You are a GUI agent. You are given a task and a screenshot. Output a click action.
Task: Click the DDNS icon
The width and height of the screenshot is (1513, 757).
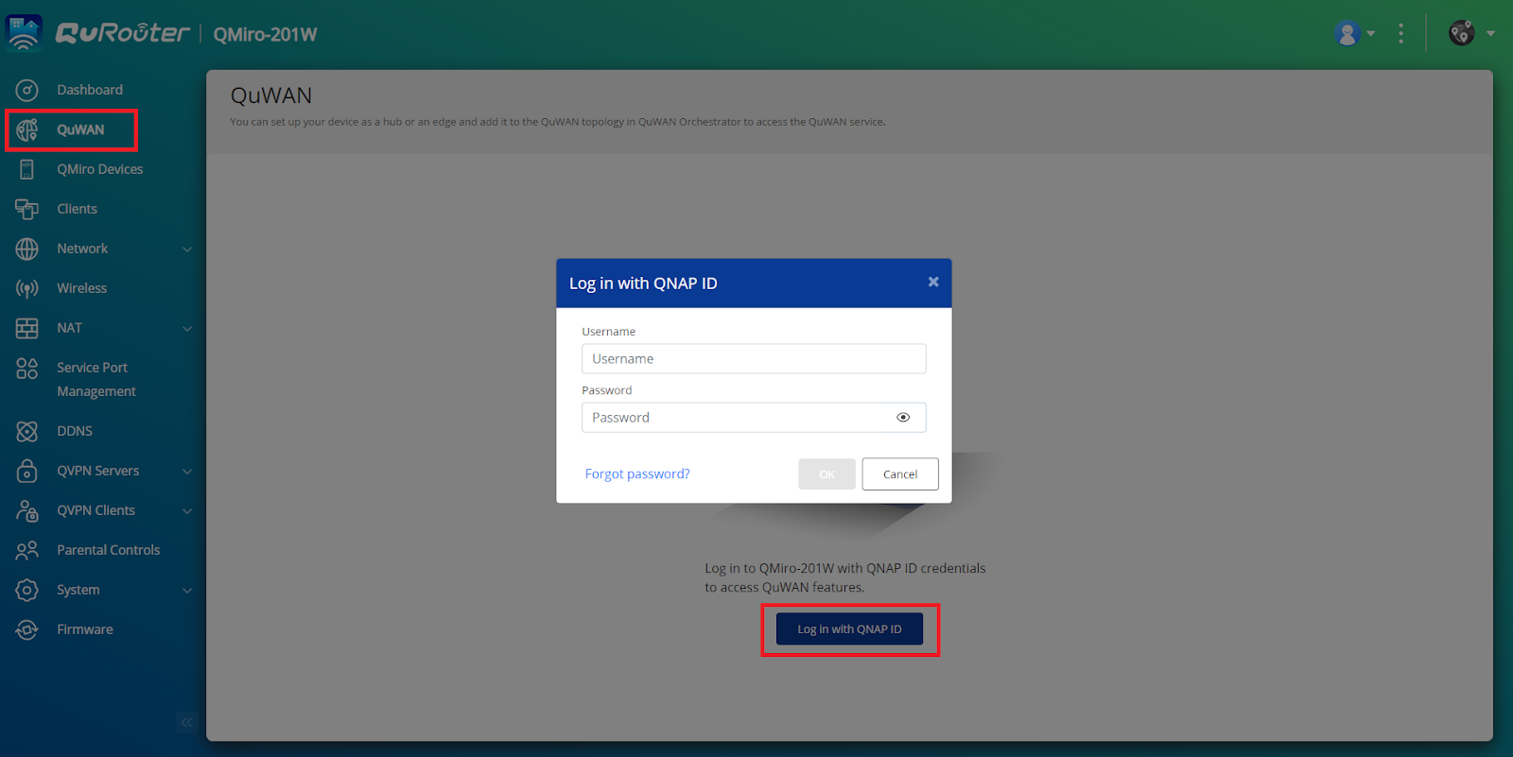[x=26, y=431]
